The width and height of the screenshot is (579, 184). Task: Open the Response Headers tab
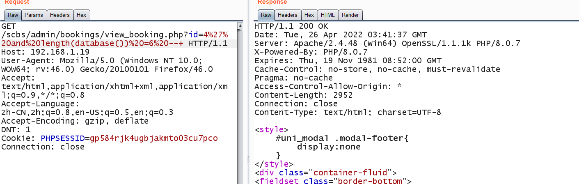click(x=288, y=15)
